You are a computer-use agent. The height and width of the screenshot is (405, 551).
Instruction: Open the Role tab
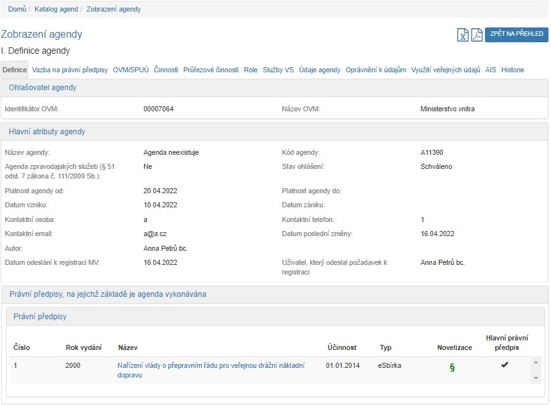point(251,70)
